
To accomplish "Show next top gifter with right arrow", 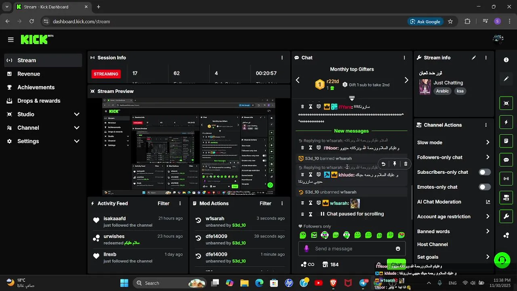I will coord(406,80).
